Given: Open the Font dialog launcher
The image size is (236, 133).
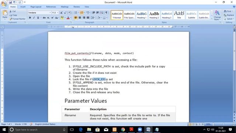Looking at the screenshot, I should (x=71, y=22).
